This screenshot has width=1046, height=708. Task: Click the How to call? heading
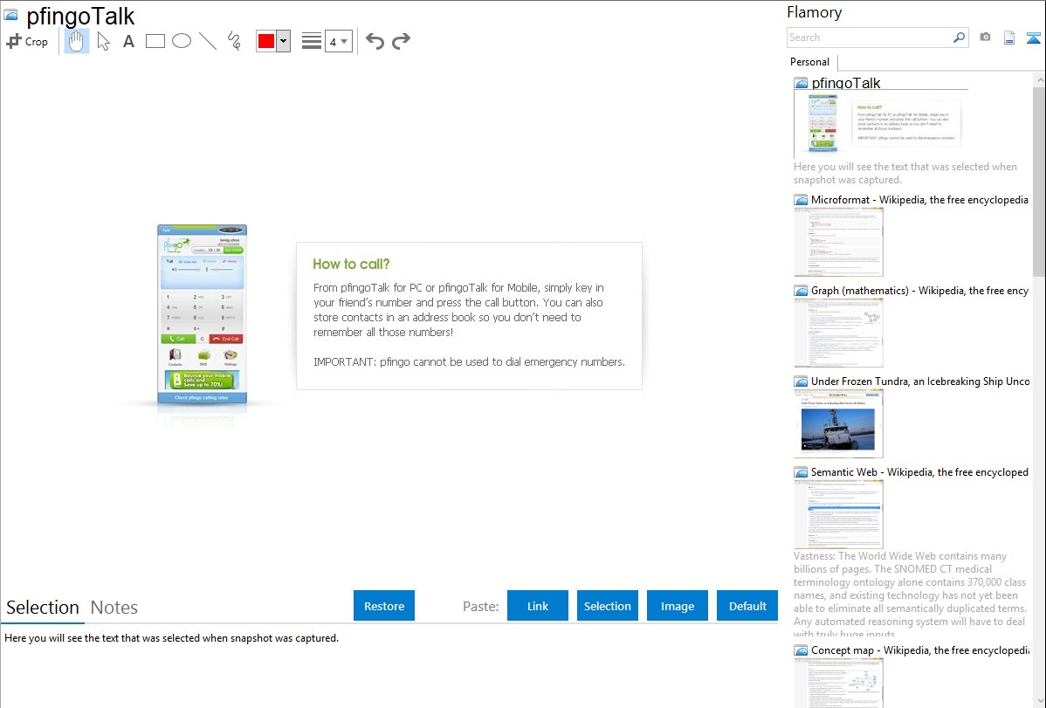(351, 264)
